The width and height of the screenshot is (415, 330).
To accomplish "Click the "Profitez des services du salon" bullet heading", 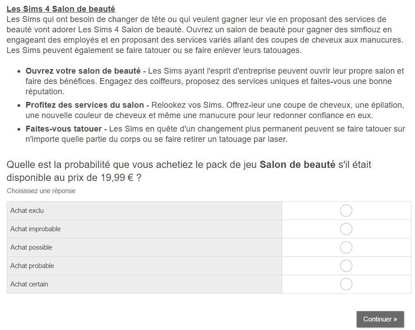I will coord(85,105).
